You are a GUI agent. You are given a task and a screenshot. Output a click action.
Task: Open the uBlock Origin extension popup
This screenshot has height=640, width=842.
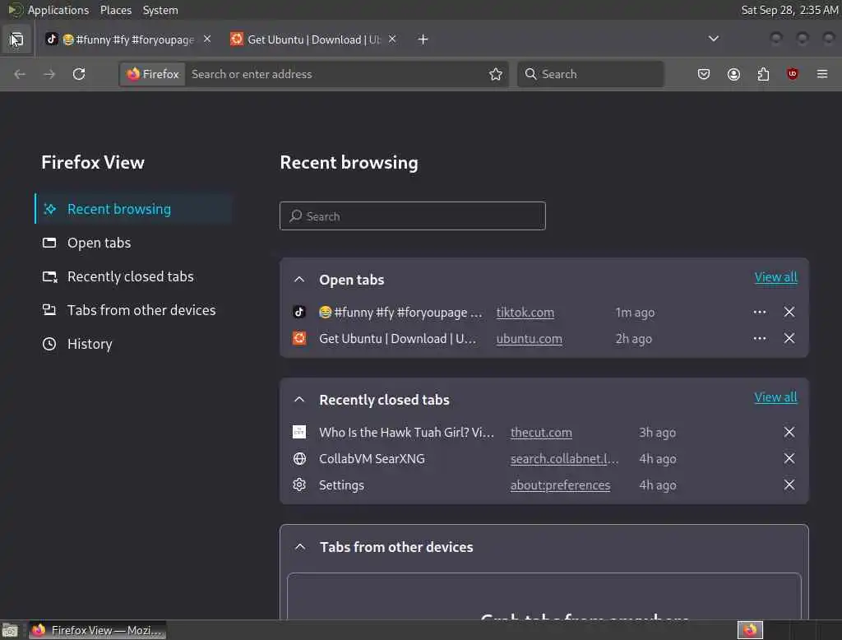coord(793,74)
